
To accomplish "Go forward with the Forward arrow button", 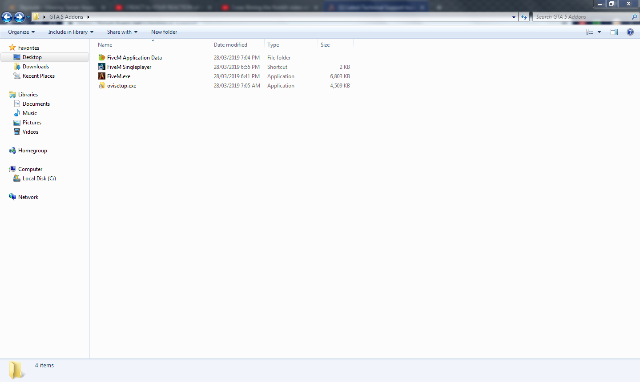I will (x=19, y=17).
